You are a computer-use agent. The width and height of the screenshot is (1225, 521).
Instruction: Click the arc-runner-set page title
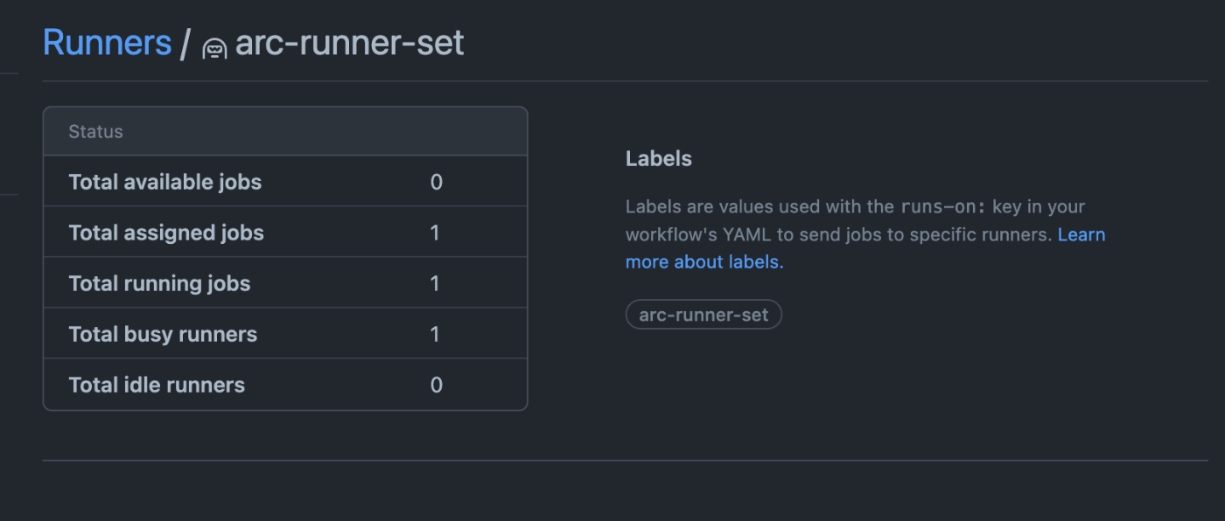(349, 42)
